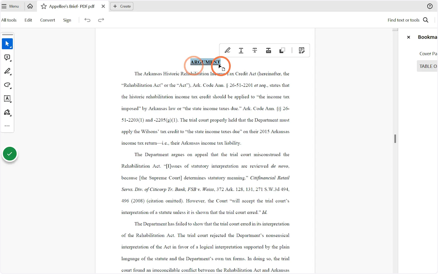This screenshot has height=274, width=438.
Task: Click the 'de novo' italic text
Action: [x=279, y=166]
